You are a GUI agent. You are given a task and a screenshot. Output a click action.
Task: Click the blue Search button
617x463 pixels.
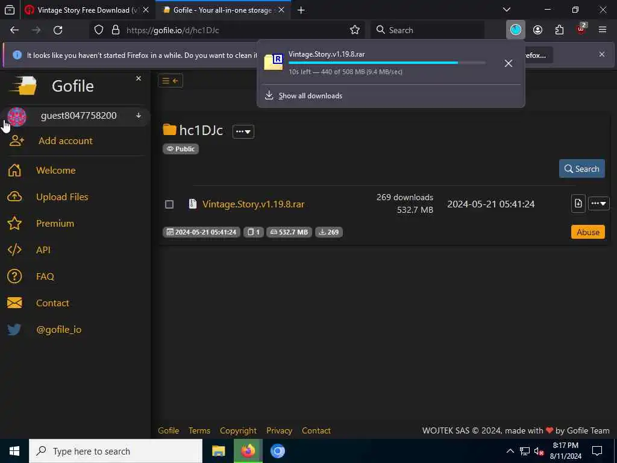[581, 169]
